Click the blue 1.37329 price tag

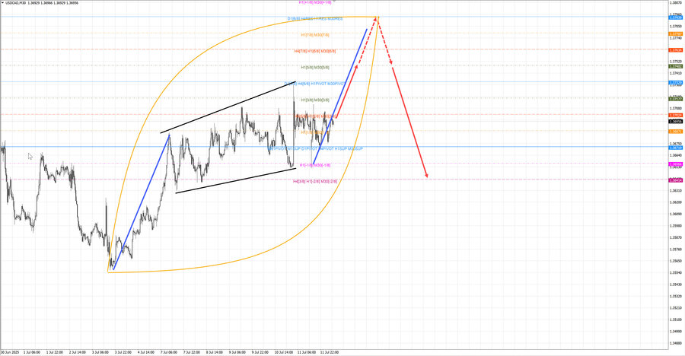coord(676,83)
